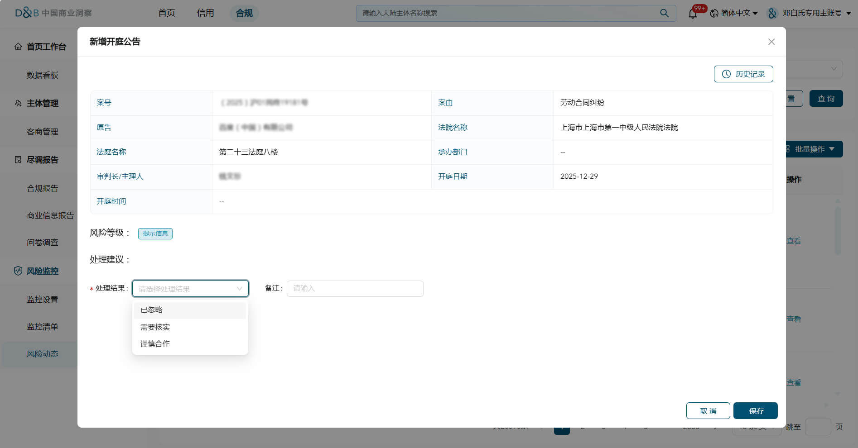Select 已忽略 from the dropdown list
The image size is (858, 448).
point(151,310)
